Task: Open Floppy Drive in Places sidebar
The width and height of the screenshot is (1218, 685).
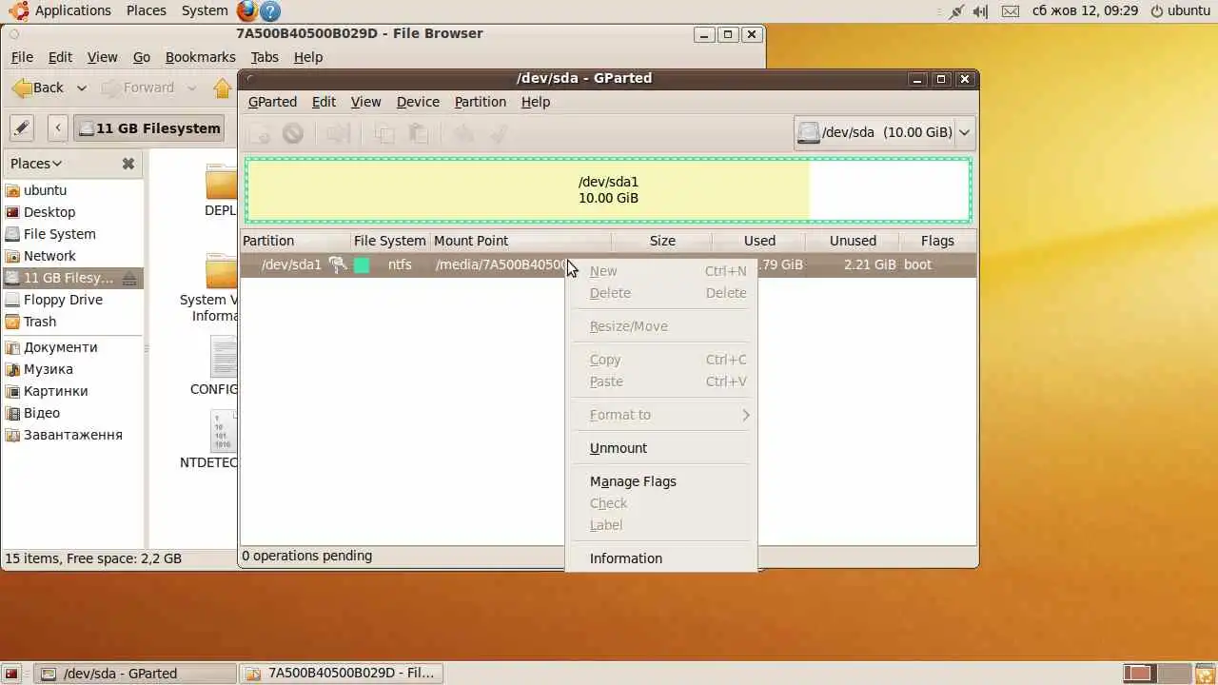Action: [73, 300]
